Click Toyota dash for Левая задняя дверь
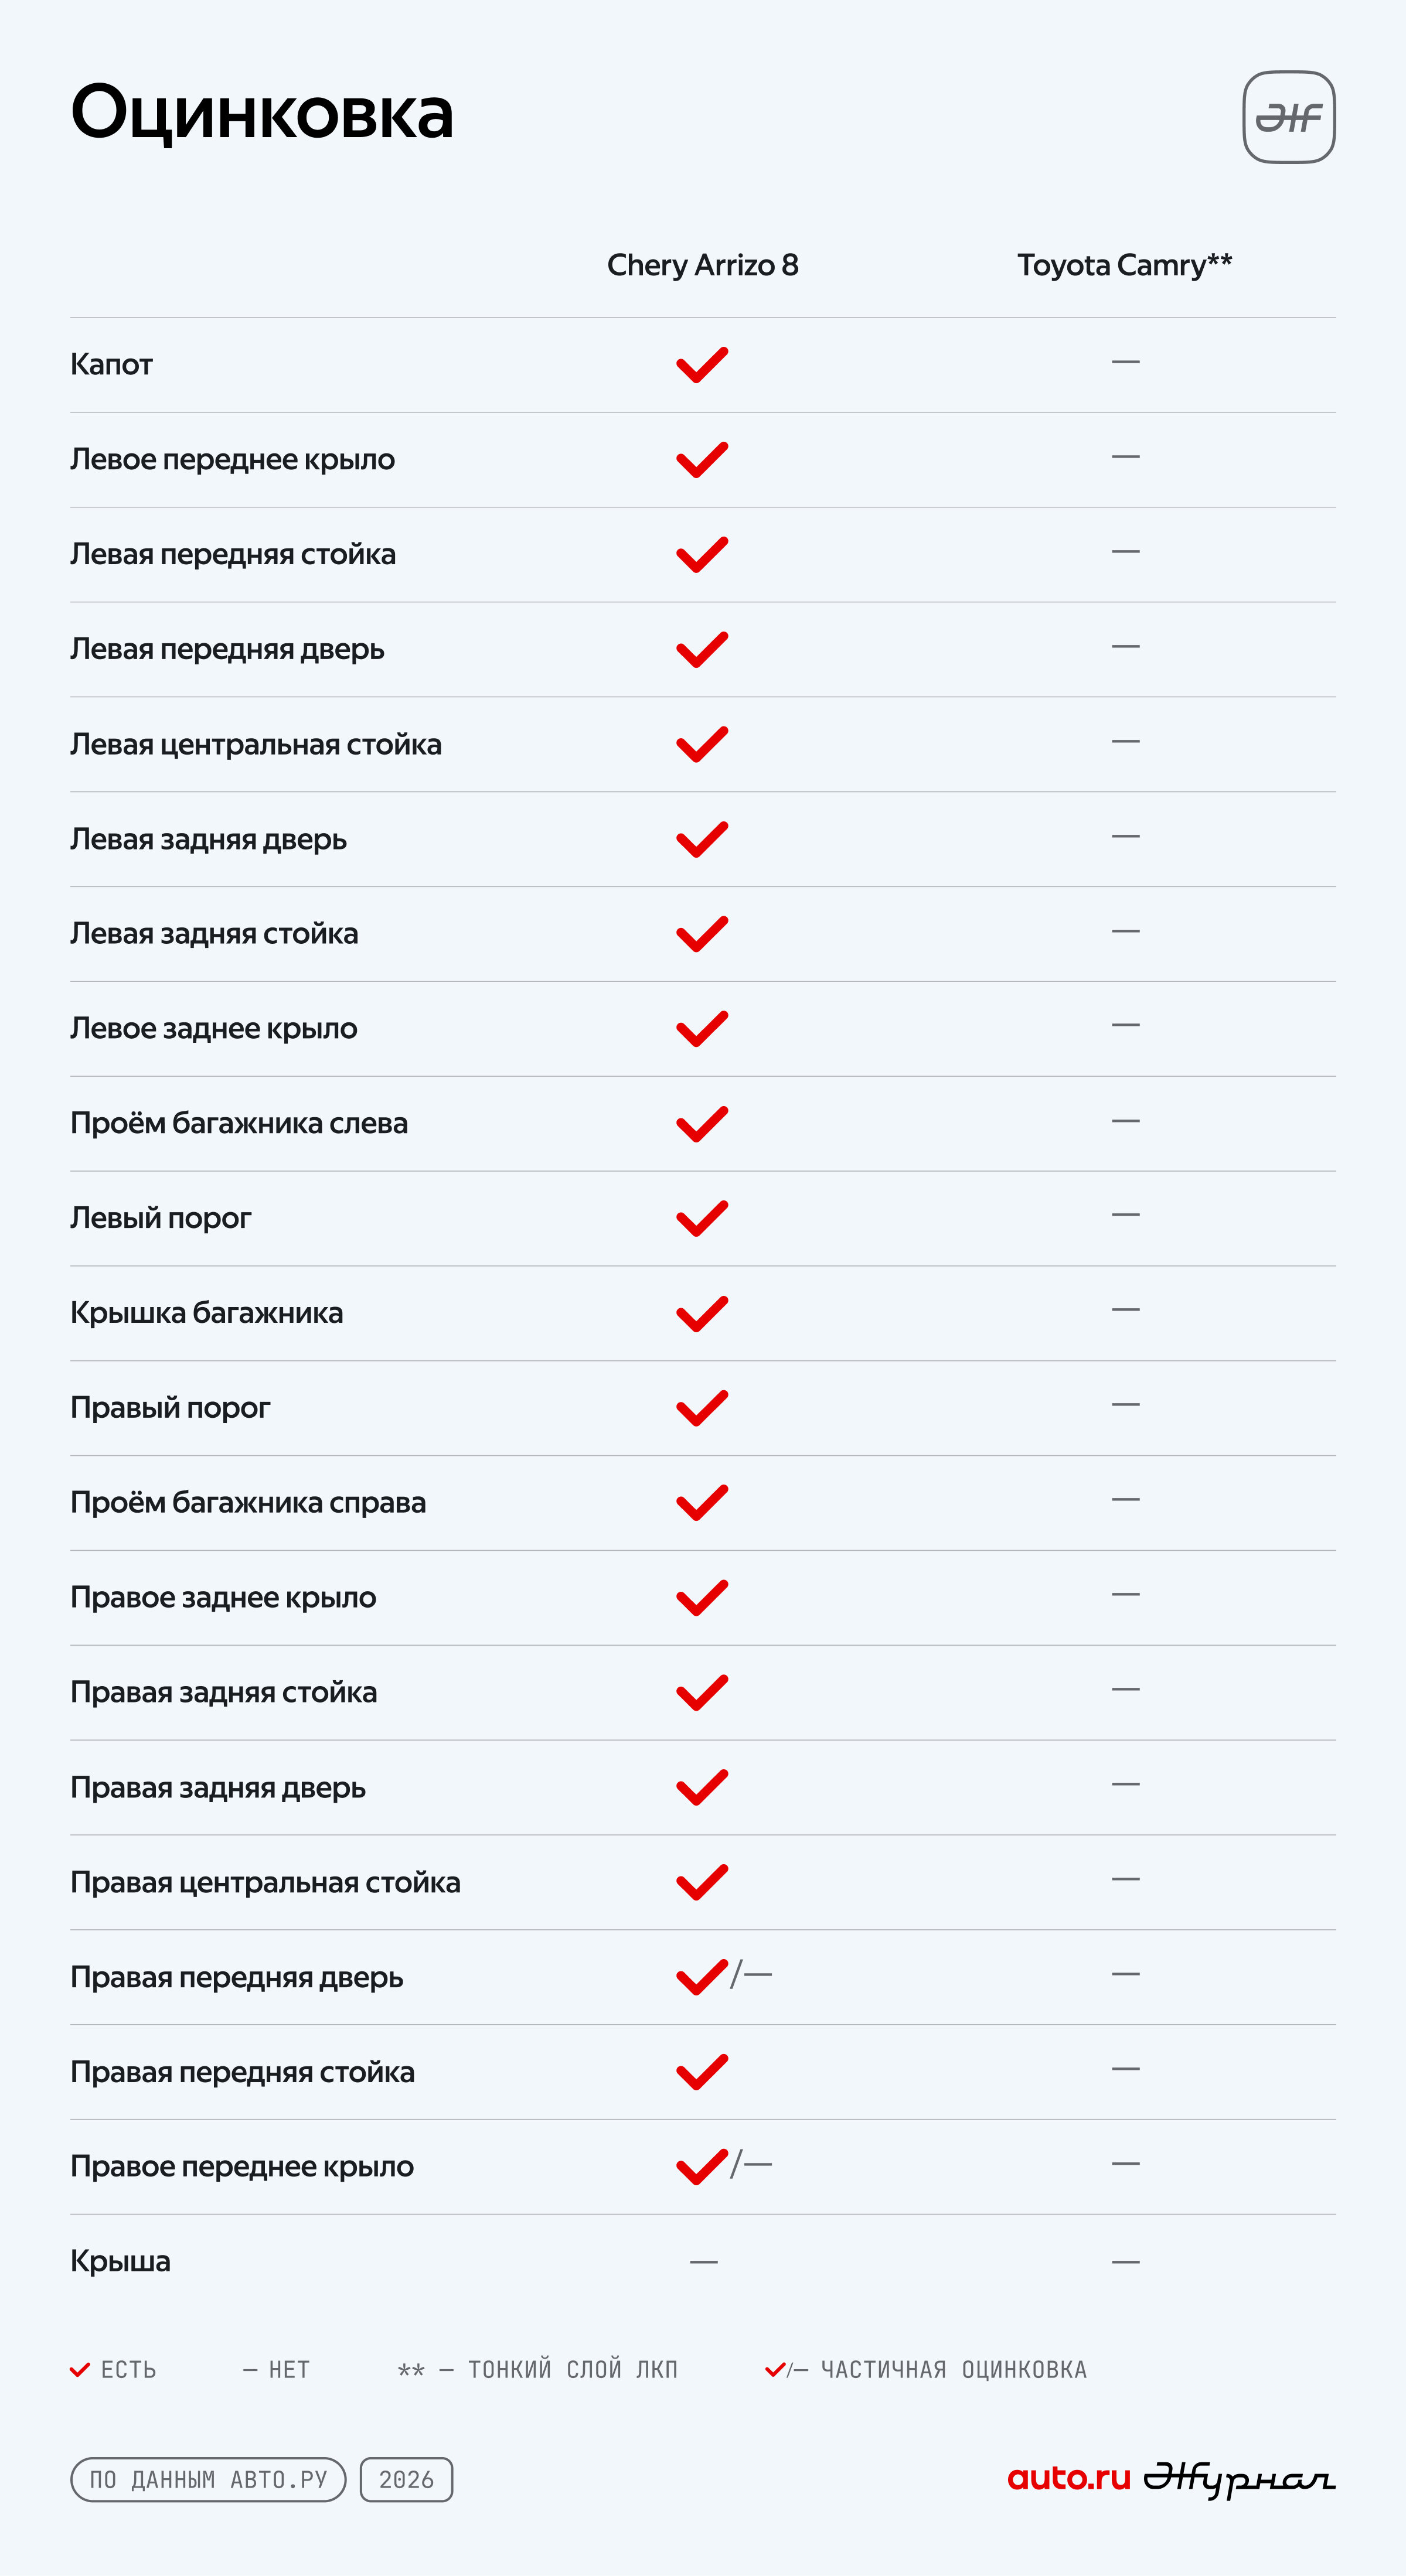 (x=1126, y=836)
